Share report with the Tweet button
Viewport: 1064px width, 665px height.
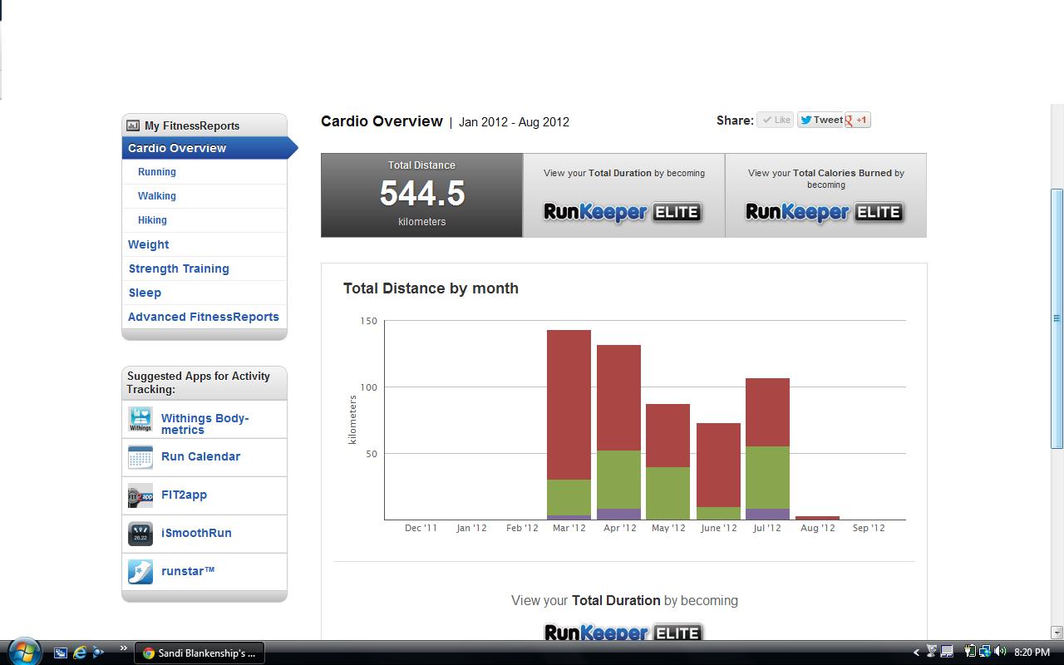pos(820,121)
